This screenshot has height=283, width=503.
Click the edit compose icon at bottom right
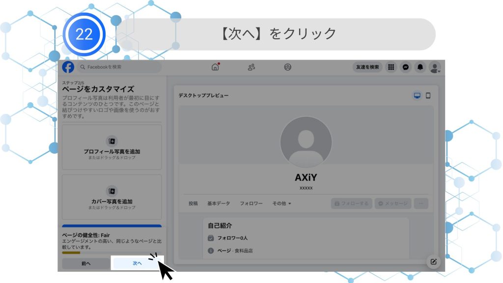433,262
